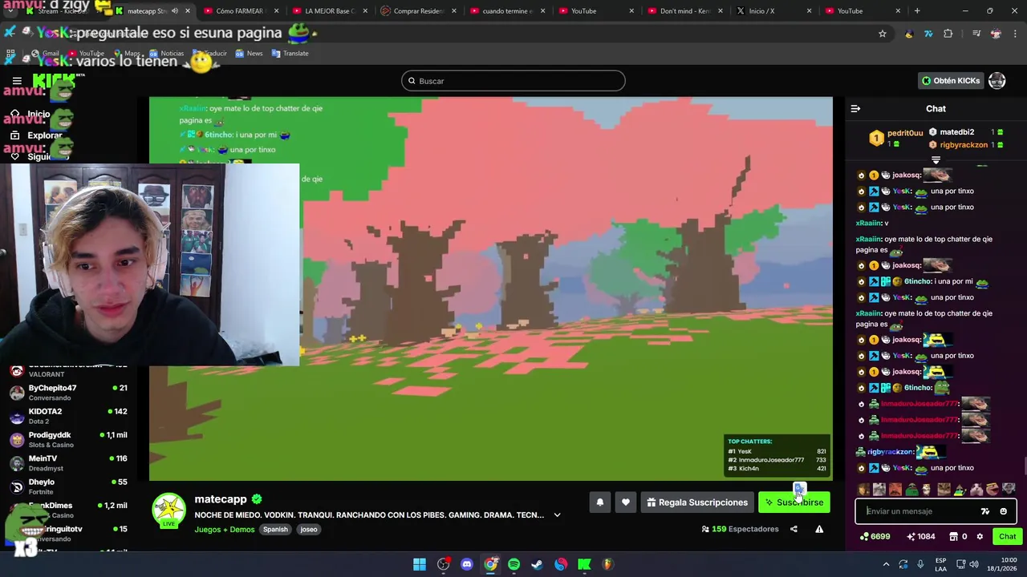
Task: Click the matecapp channel name
Action: (x=221, y=499)
